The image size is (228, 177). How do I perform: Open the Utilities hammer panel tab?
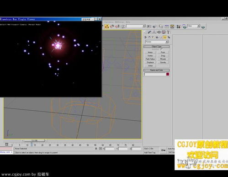(x=168, y=32)
